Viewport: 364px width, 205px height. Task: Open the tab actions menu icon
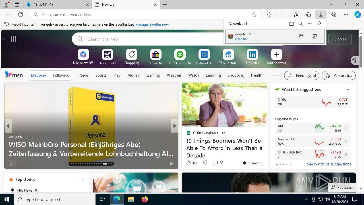click(x=17, y=5)
